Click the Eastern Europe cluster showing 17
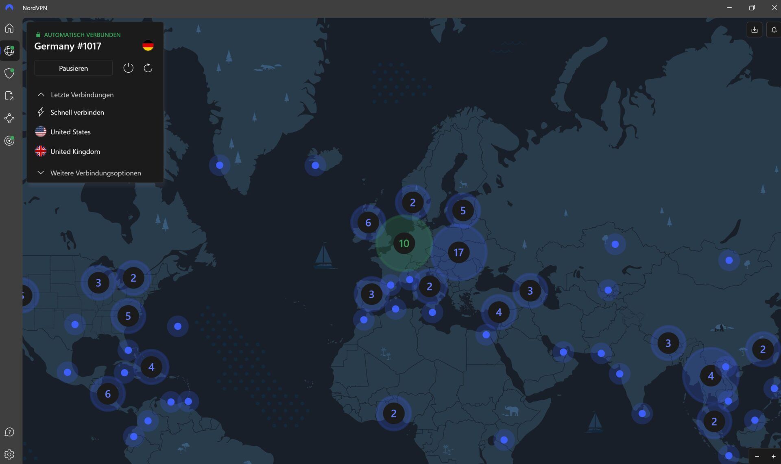Viewport: 781px width, 464px height. (x=458, y=253)
